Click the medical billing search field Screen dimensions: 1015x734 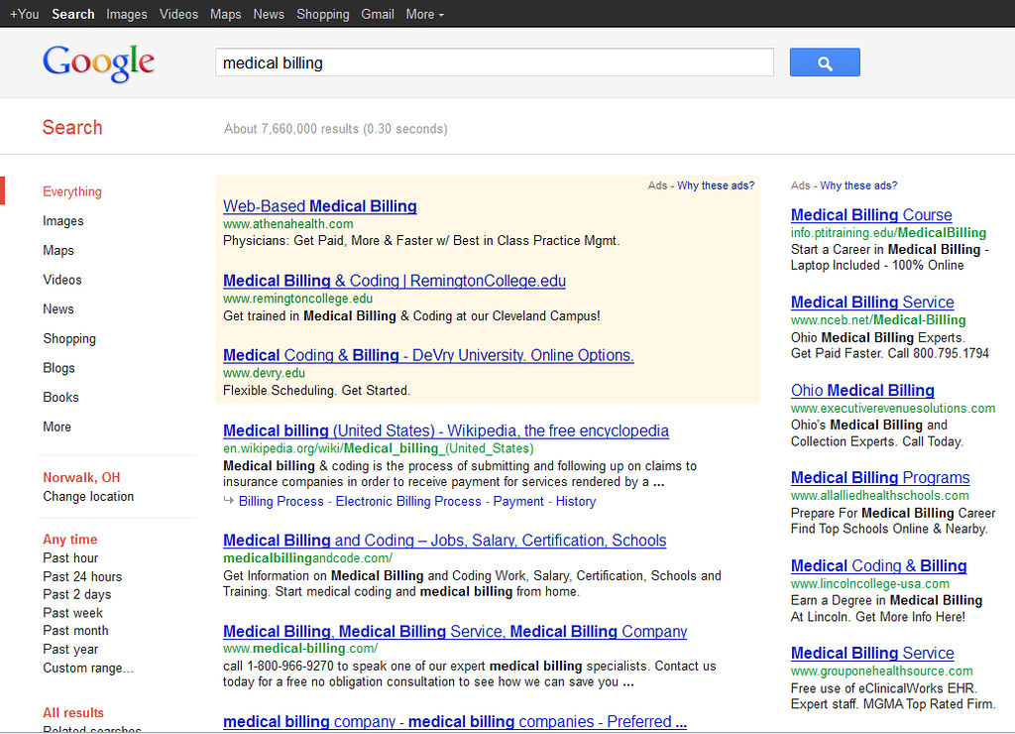(495, 62)
